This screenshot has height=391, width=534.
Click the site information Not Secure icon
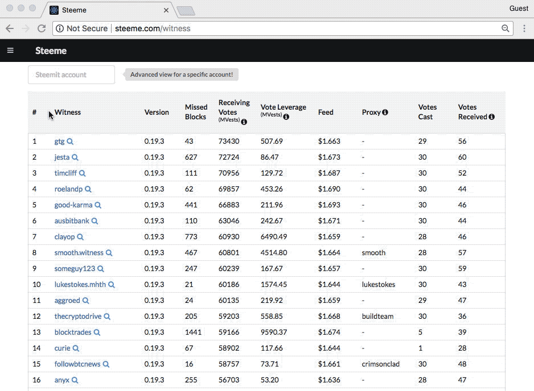coord(60,28)
